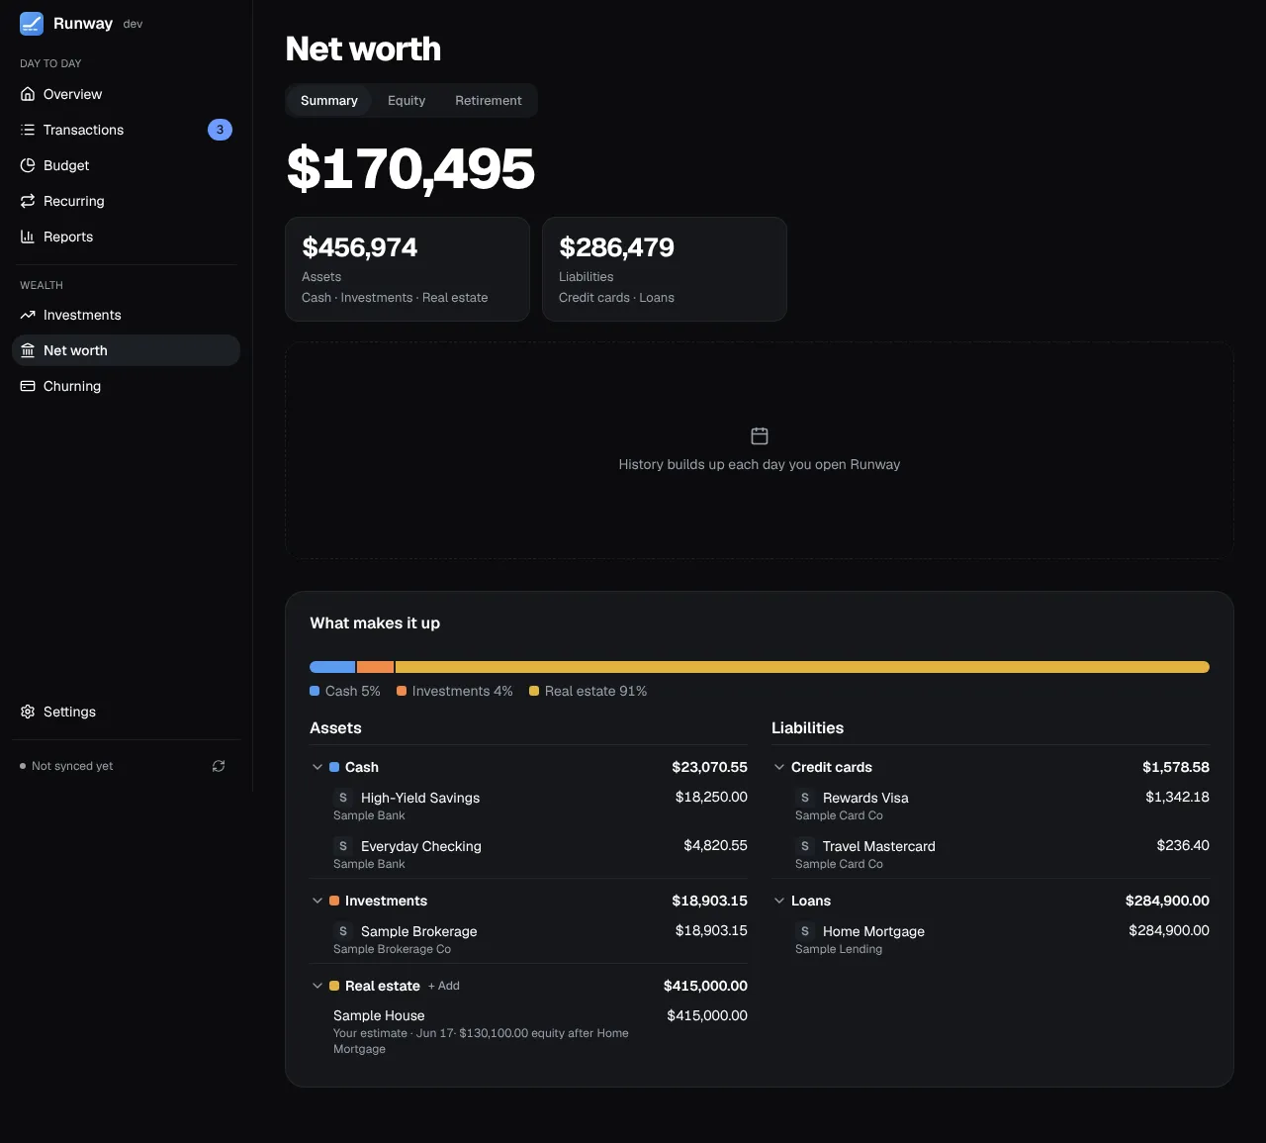Click the $170,495 net worth total
The height and width of the screenshot is (1143, 1266).
pyautogui.click(x=410, y=168)
